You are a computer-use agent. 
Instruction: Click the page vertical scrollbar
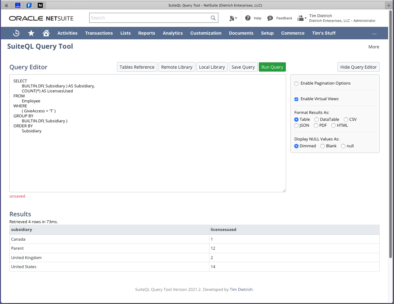click(x=391, y=134)
